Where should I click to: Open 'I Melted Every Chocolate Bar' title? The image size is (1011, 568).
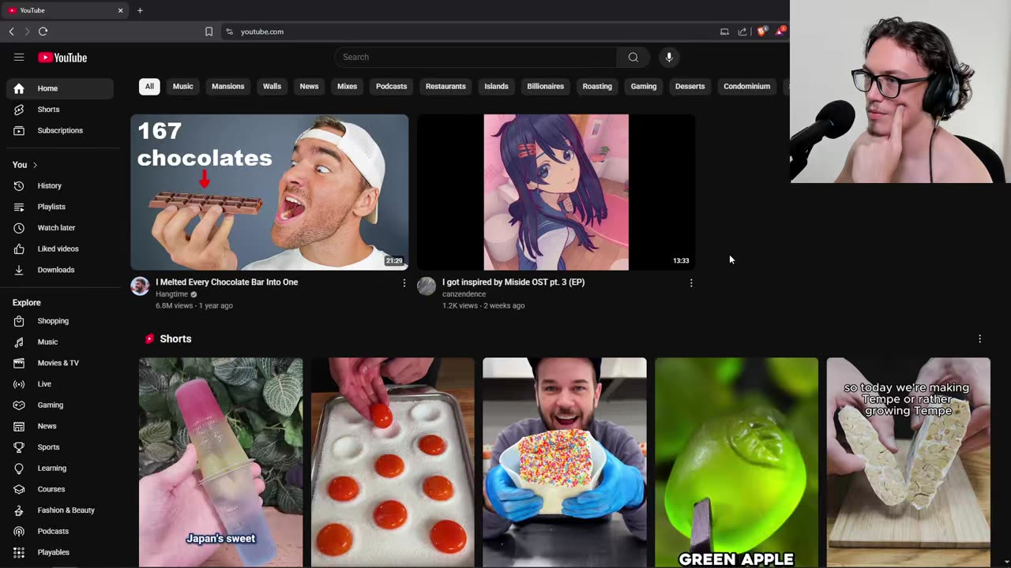pyautogui.click(x=227, y=282)
